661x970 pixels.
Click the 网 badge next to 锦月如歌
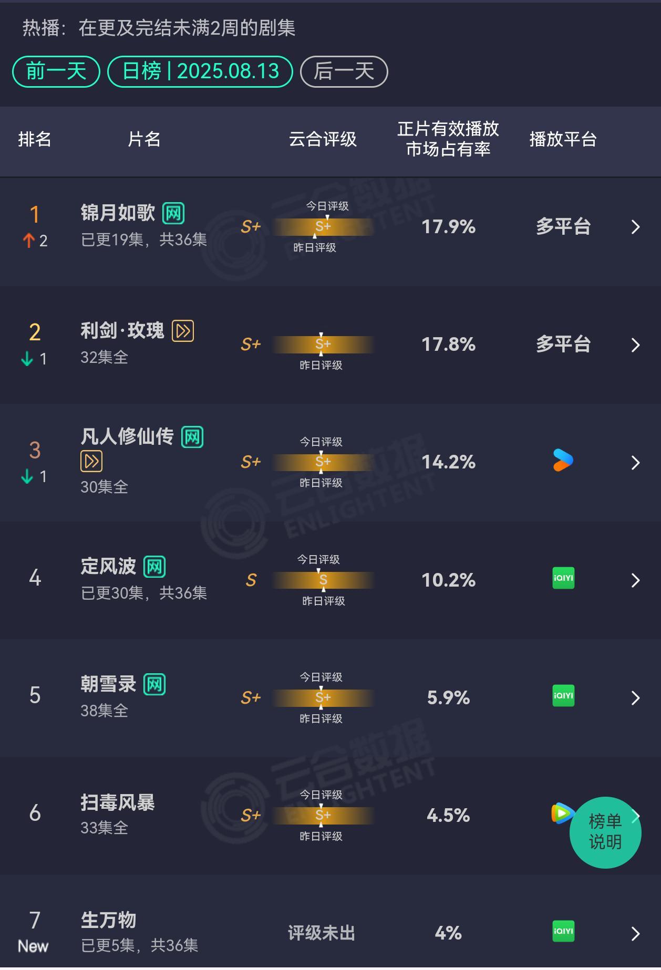click(x=173, y=213)
